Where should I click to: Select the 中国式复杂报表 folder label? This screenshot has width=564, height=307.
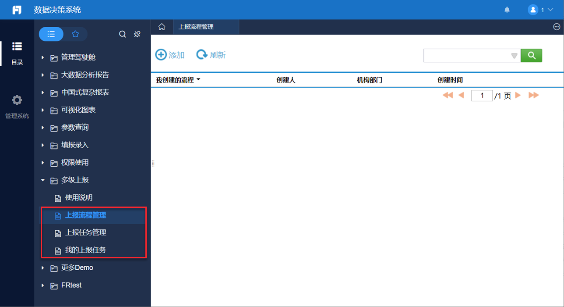[85, 93]
